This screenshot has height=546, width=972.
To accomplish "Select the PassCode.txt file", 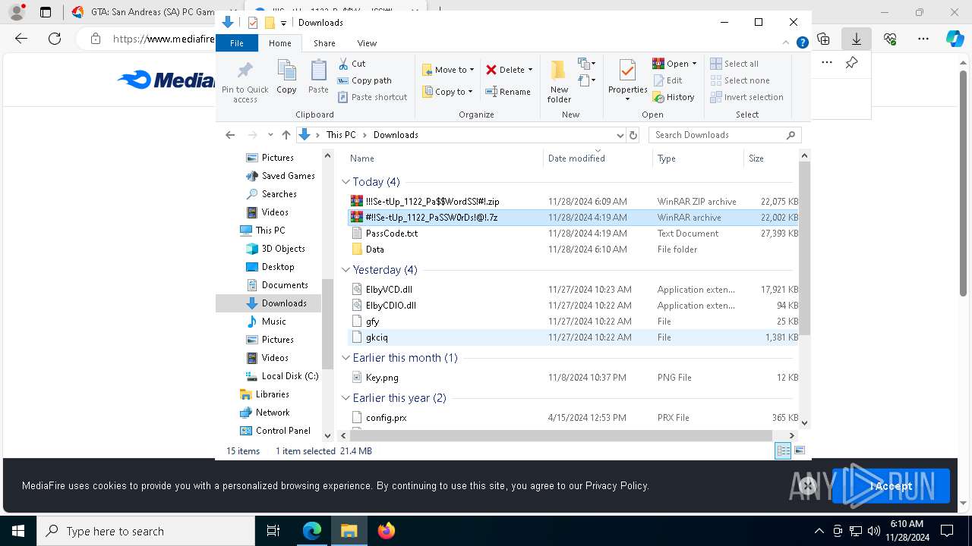I will point(391,234).
